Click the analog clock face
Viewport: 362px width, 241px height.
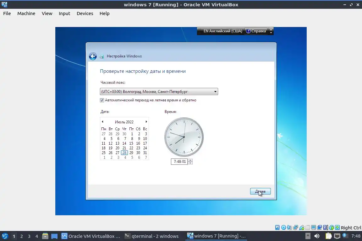coord(184,137)
